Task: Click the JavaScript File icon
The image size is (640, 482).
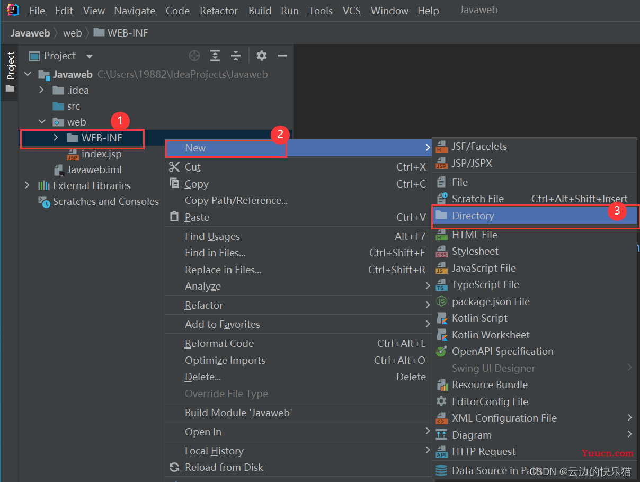Action: [441, 268]
